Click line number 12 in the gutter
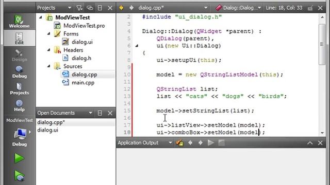The height and width of the screenshot is (185, 330). click(x=127, y=89)
